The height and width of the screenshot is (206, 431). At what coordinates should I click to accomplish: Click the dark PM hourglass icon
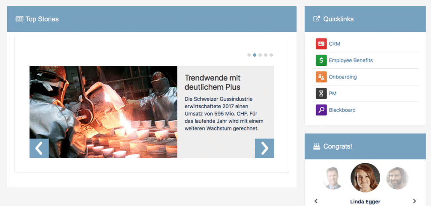click(321, 94)
